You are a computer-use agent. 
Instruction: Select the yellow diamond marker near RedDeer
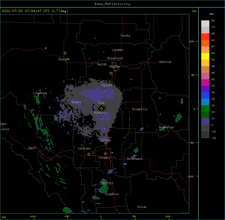(111, 73)
